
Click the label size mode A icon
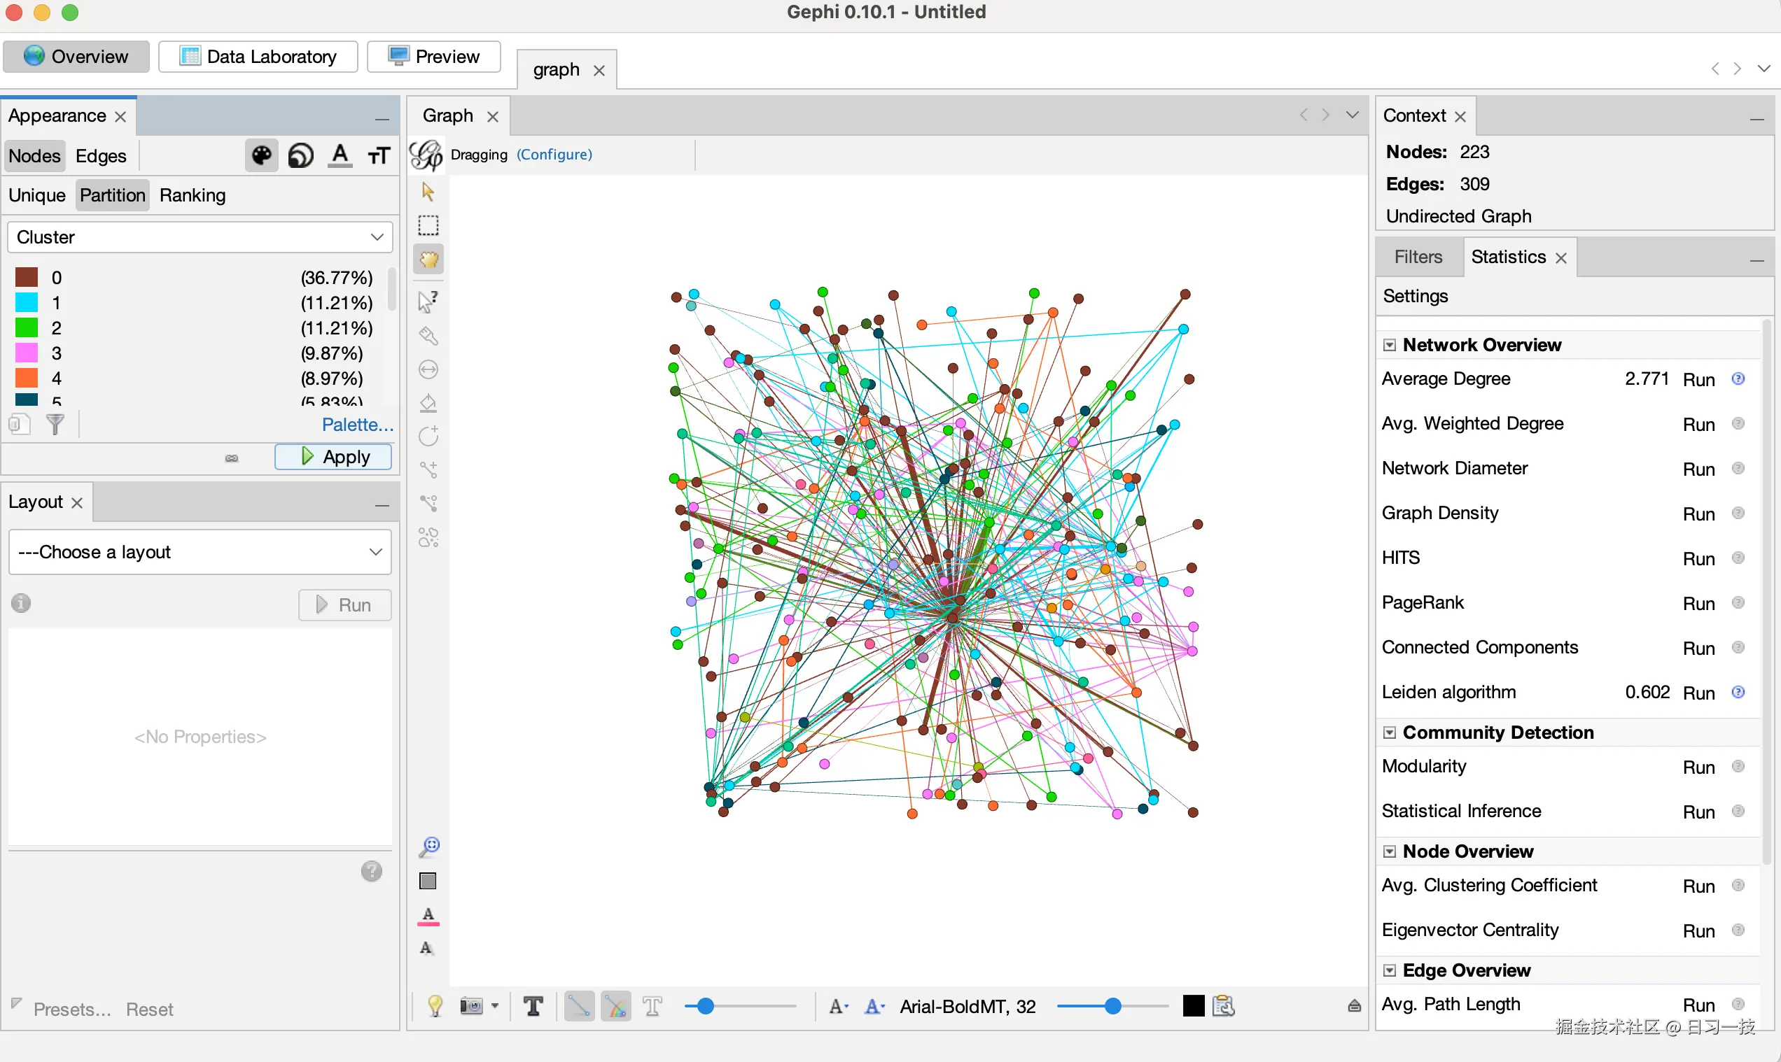click(838, 1006)
